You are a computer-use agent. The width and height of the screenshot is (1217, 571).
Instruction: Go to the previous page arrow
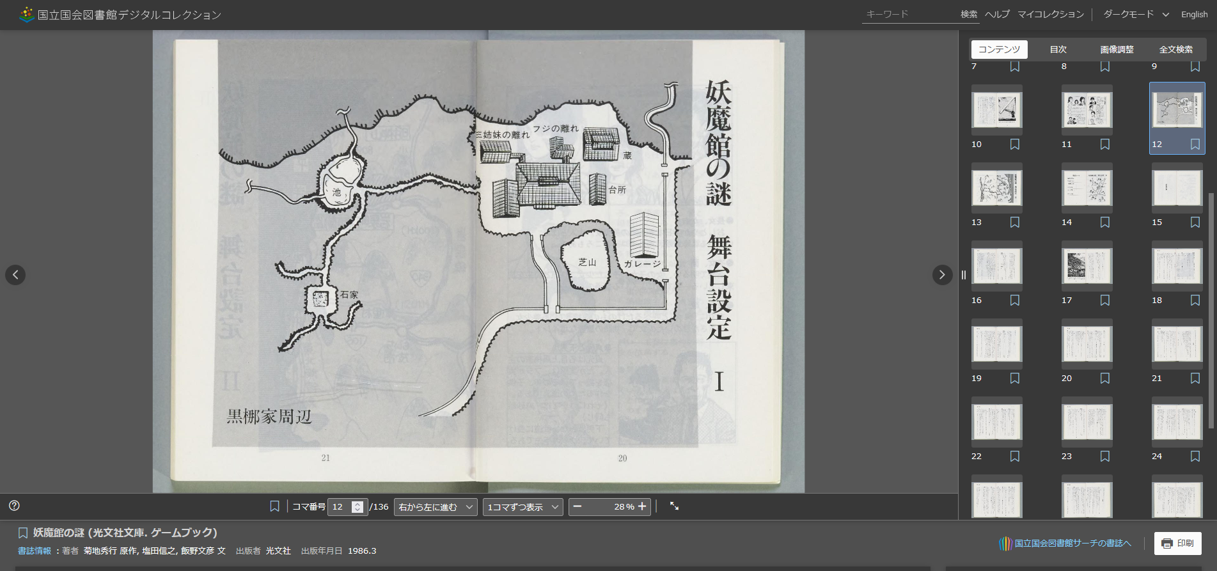pyautogui.click(x=15, y=275)
